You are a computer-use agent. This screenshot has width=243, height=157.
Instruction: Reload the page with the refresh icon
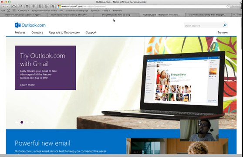click(x=227, y=7)
